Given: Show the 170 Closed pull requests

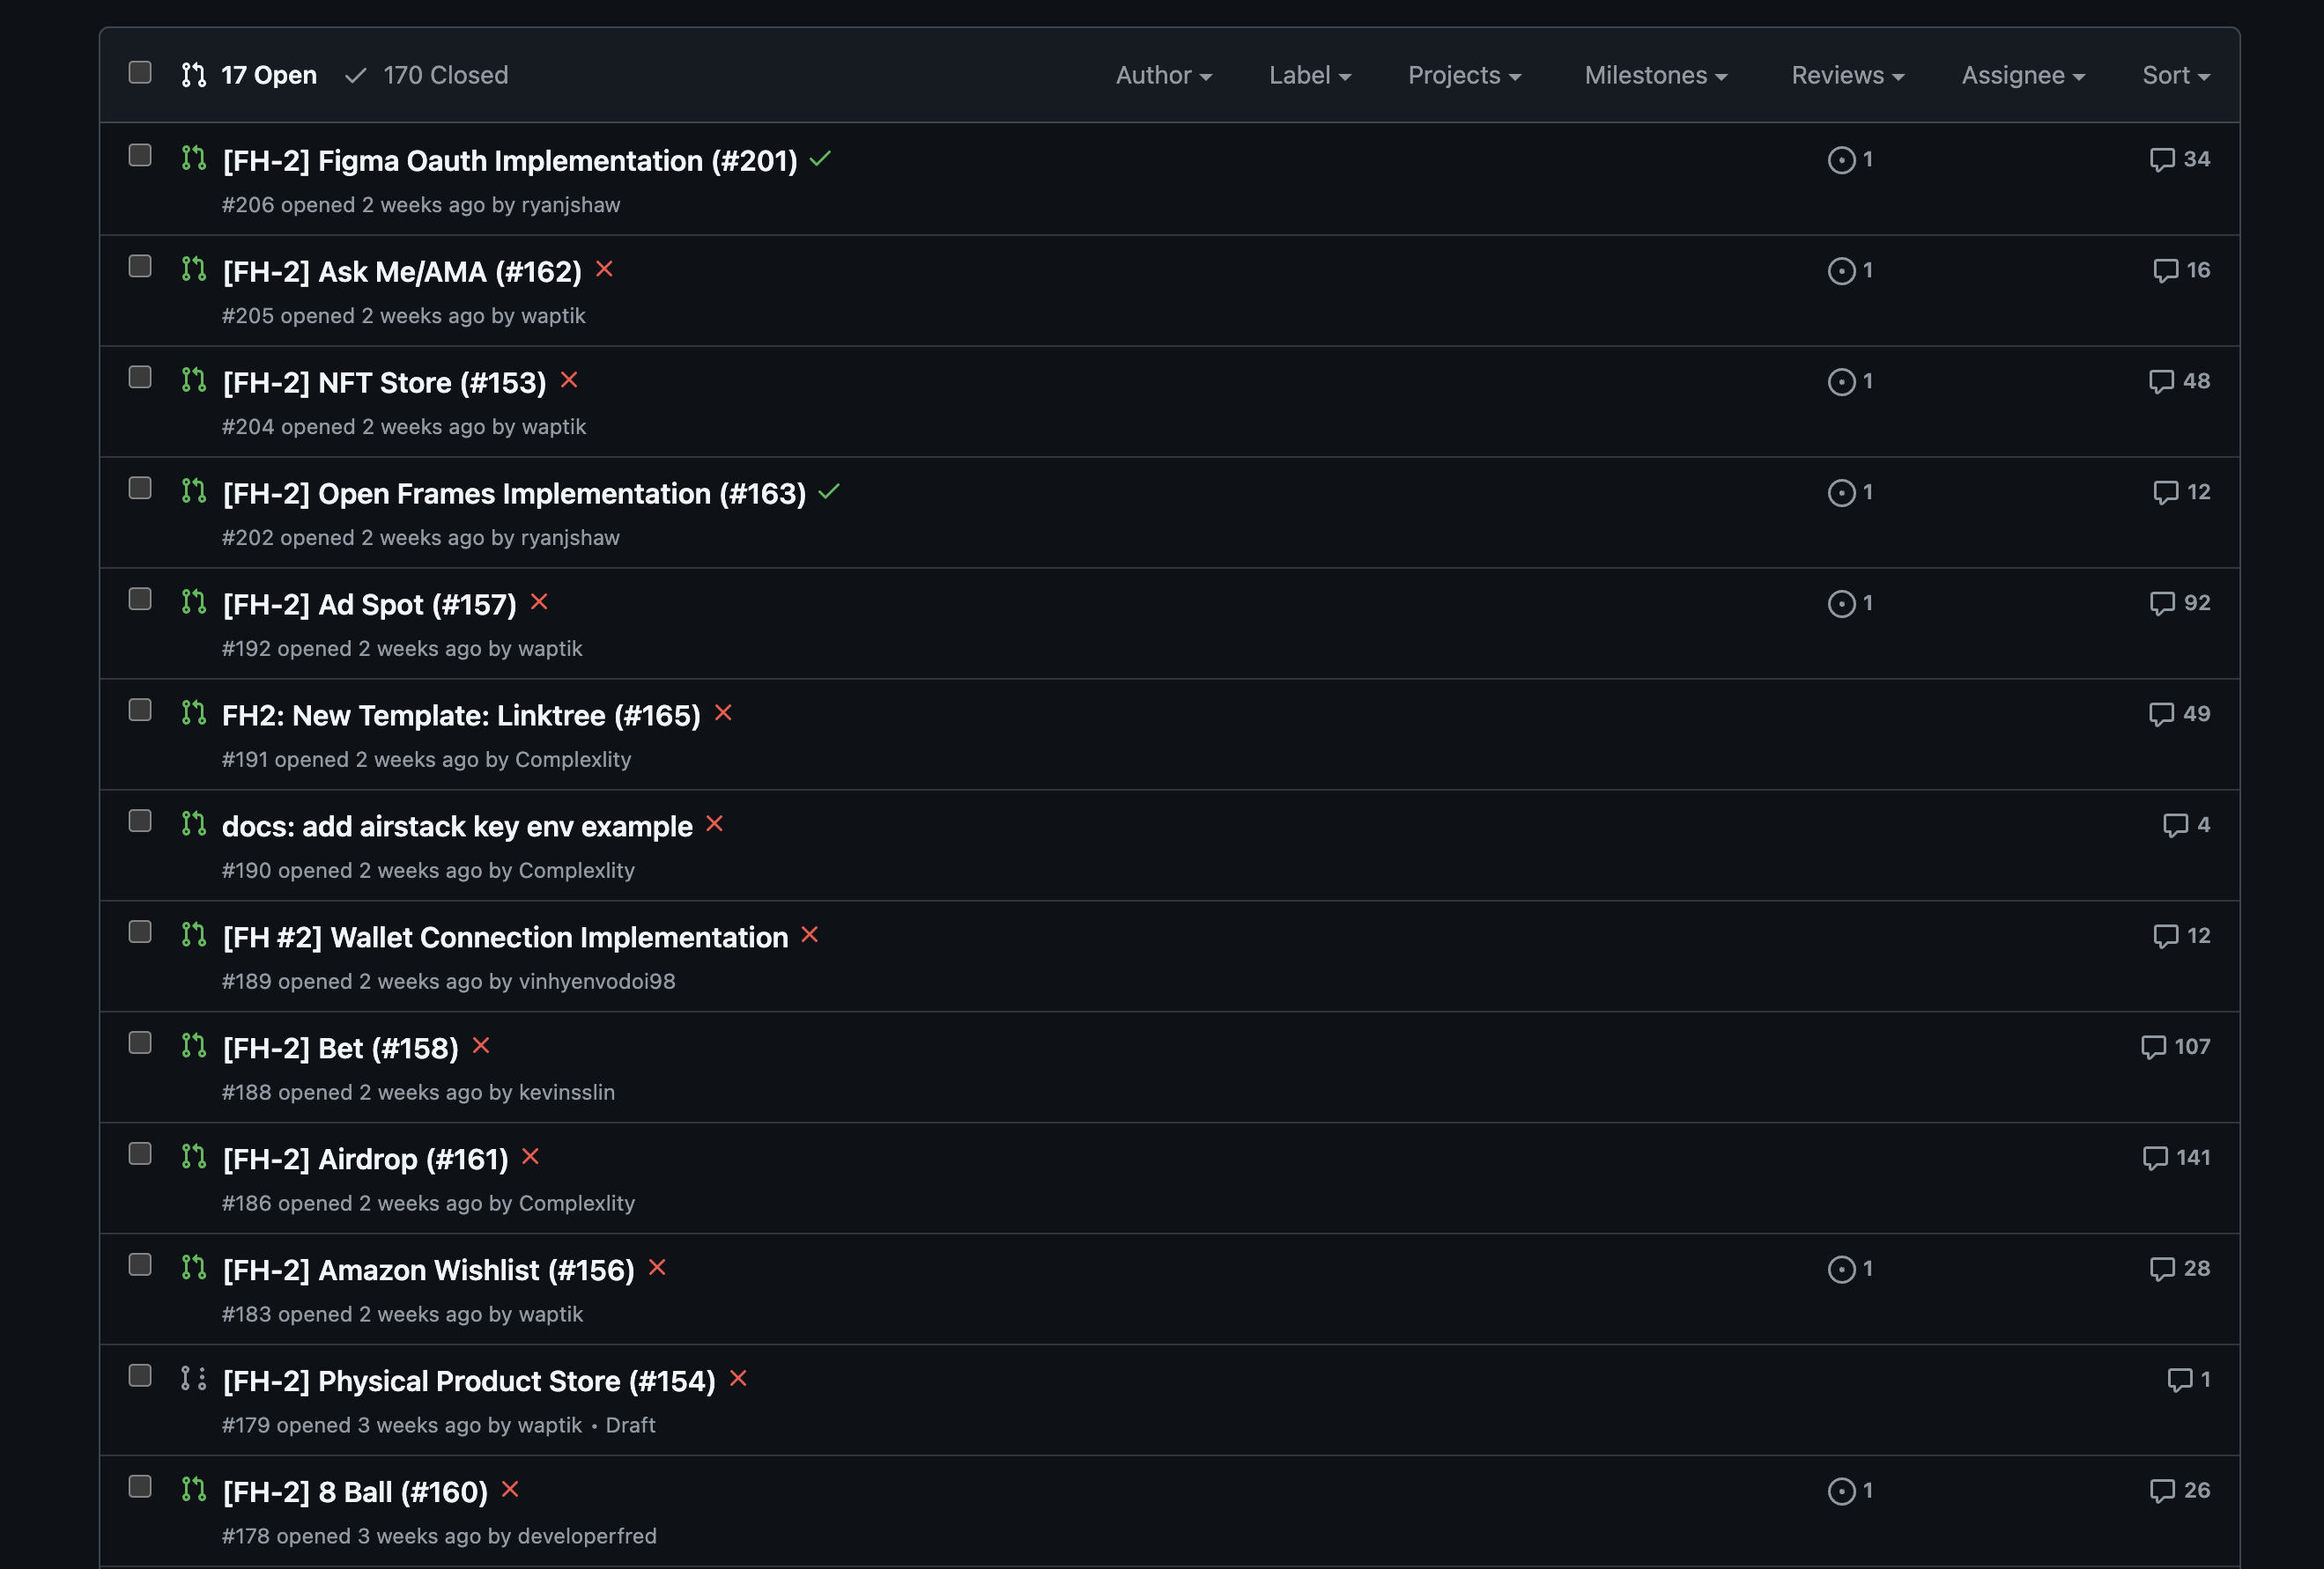Looking at the screenshot, I should click(x=427, y=75).
